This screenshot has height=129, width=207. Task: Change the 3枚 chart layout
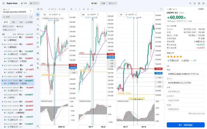click(40, 9)
